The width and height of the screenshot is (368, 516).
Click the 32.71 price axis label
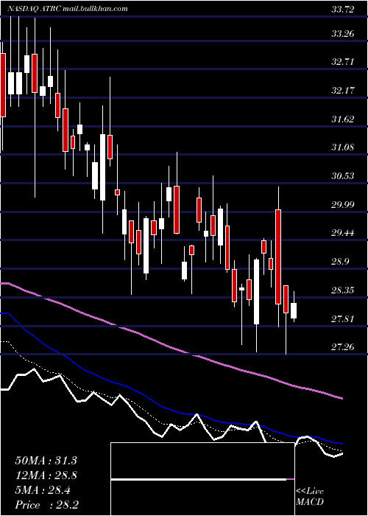(x=343, y=61)
